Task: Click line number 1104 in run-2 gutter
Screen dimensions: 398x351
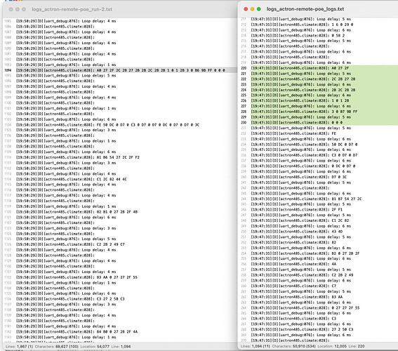Action: (x=8, y=125)
